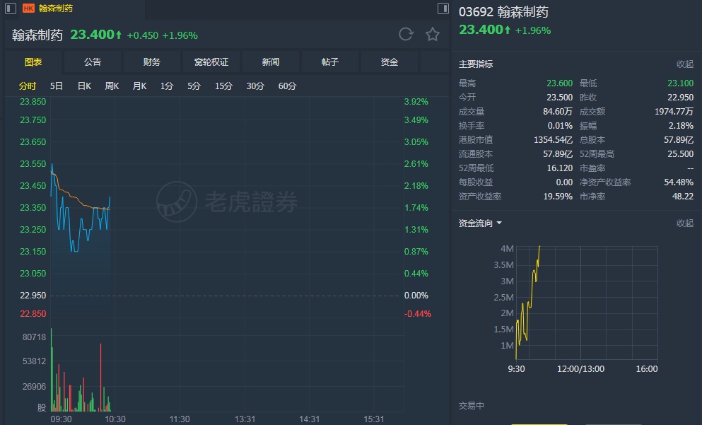702x425 pixels.
Task: Select the 60分 chart interval
Action: [287, 86]
